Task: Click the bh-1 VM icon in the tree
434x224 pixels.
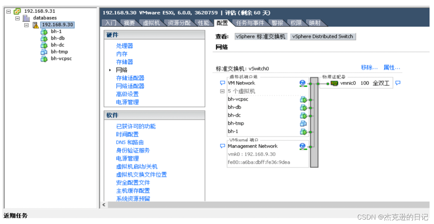Action: click(44, 32)
